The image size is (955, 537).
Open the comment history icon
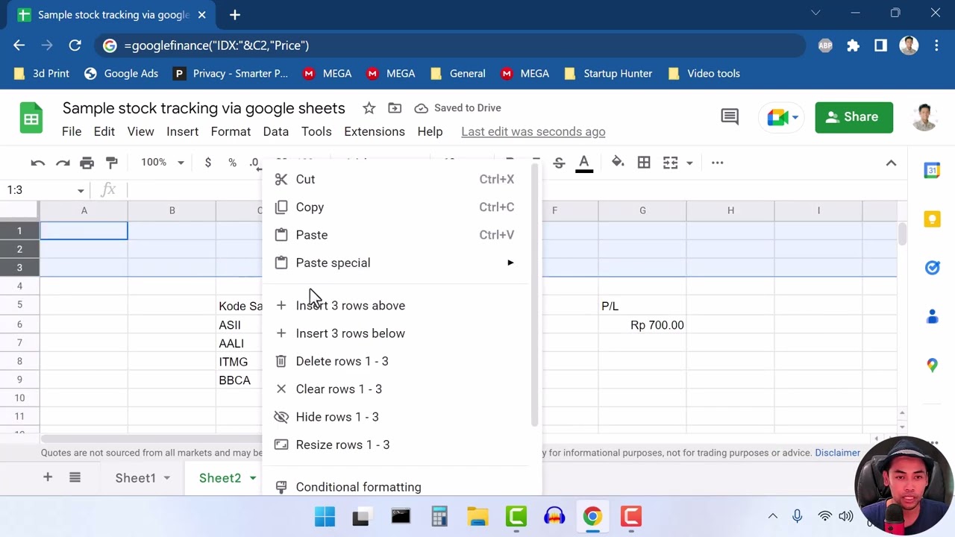click(730, 117)
